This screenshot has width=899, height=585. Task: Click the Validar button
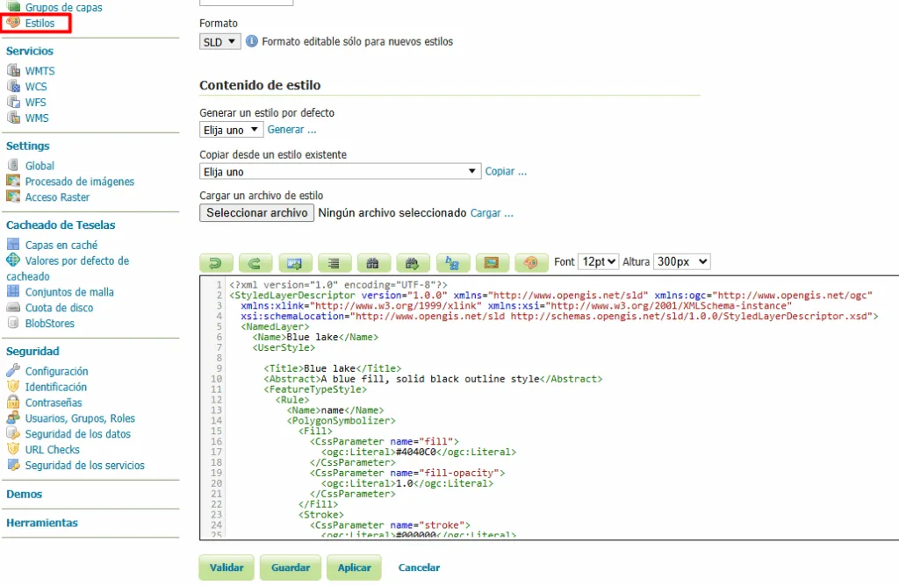pyautogui.click(x=227, y=567)
